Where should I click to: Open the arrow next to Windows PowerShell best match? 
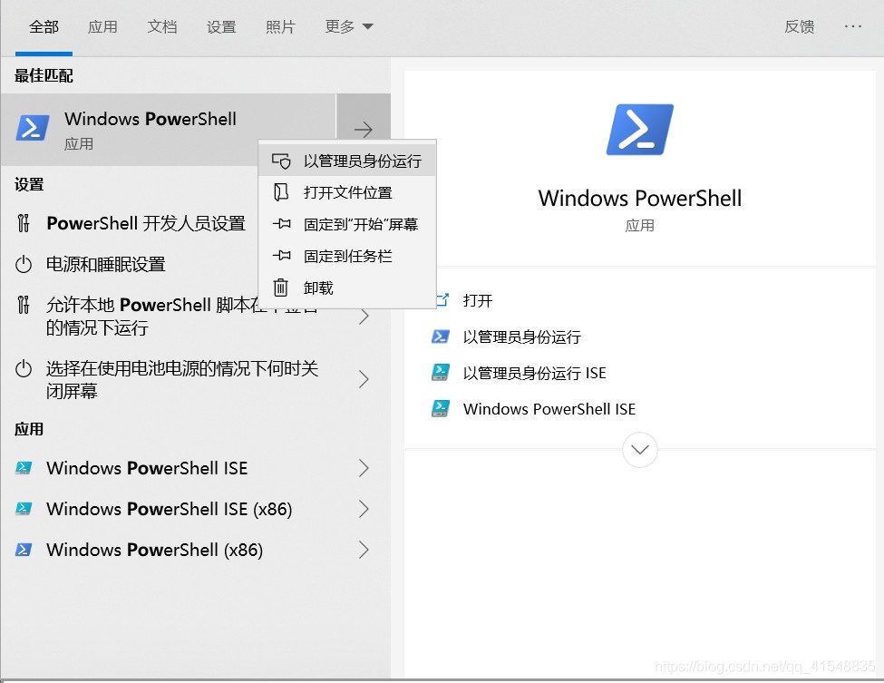pos(363,130)
